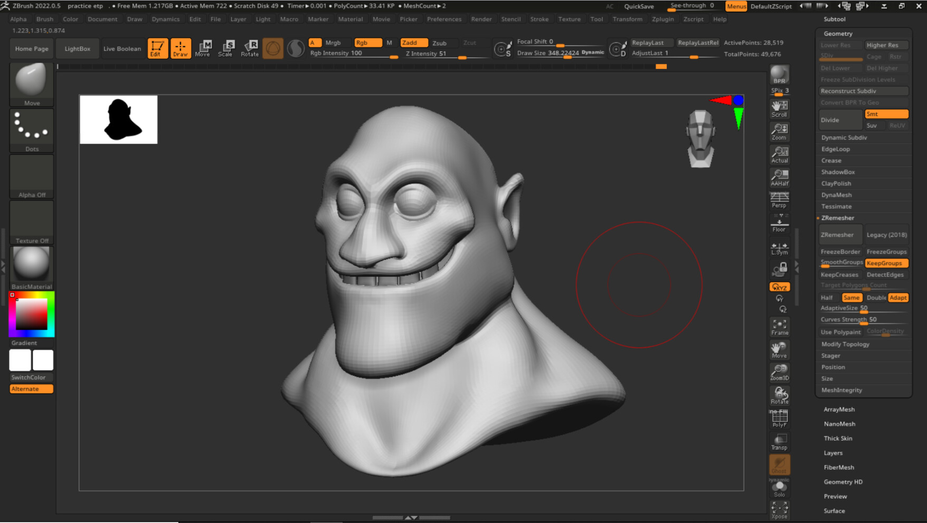
Task: Toggle Persp perspective view
Action: (779, 199)
